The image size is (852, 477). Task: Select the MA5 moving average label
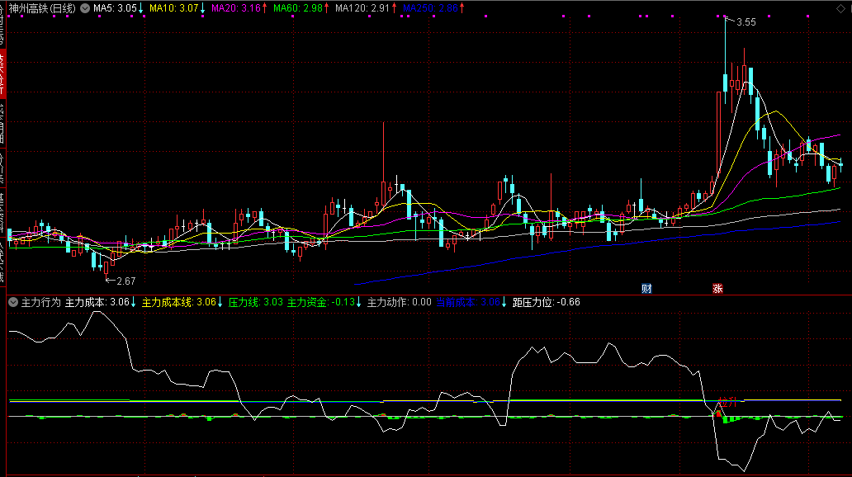(x=115, y=7)
